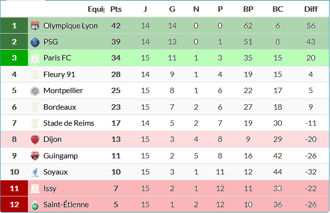Click the Dijon club crest

pyautogui.click(x=35, y=139)
